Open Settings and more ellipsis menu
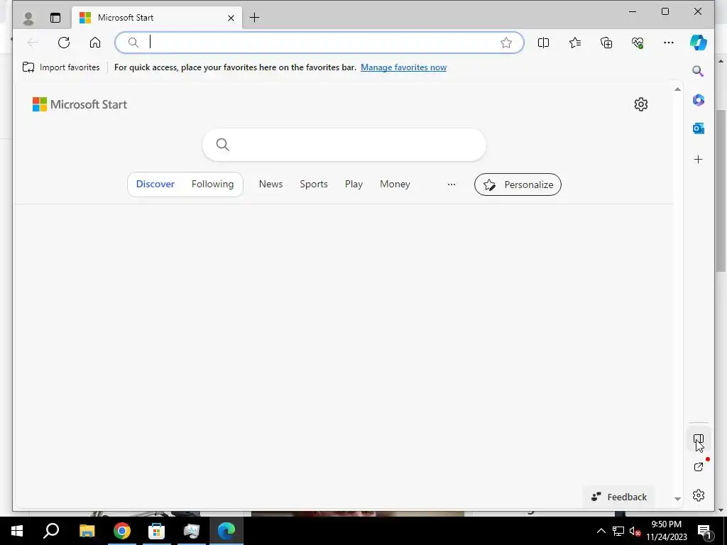Screen dimensions: 727x545 click(x=669, y=43)
